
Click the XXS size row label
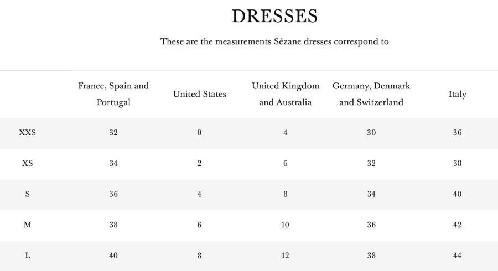27,133
